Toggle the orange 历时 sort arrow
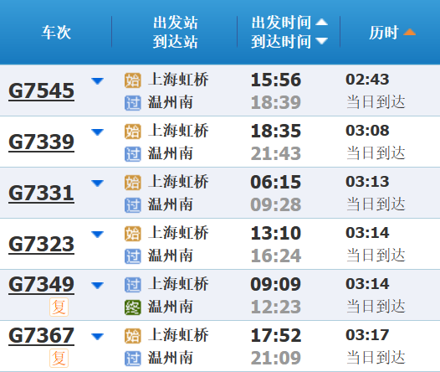The width and height of the screenshot is (440, 372). click(409, 32)
